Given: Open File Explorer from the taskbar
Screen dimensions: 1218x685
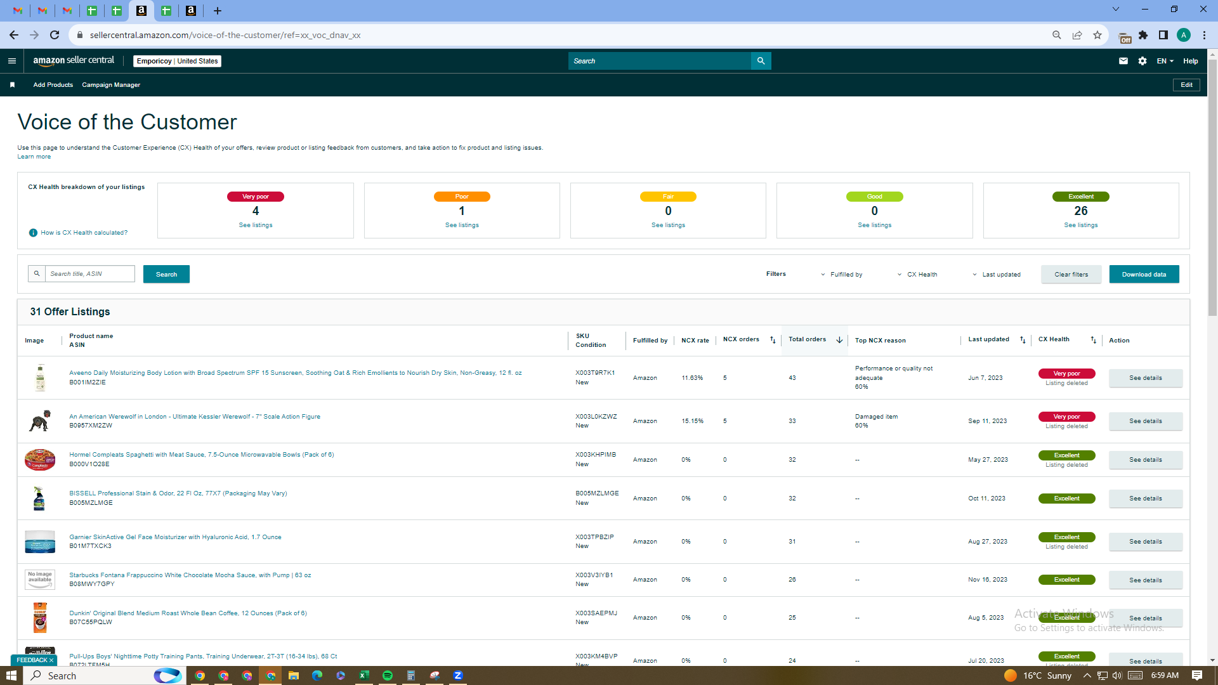Looking at the screenshot, I should pos(294,675).
